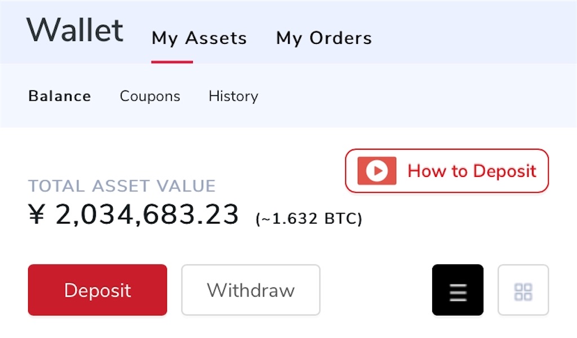577x338 pixels.
Task: Click the red Deposit button
Action: point(97,290)
